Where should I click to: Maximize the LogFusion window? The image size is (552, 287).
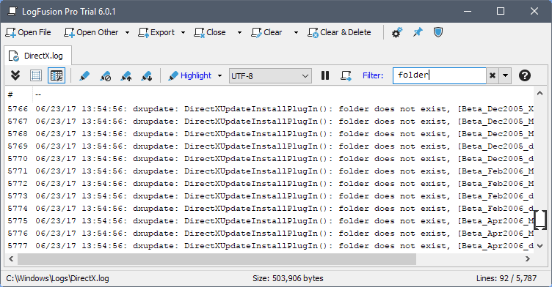point(501,11)
